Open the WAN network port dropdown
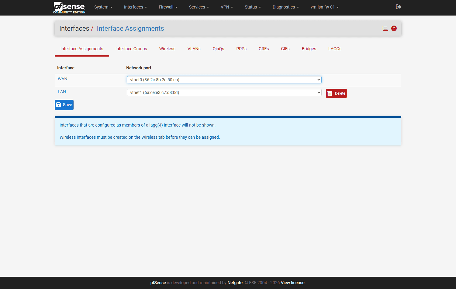 (x=224, y=80)
